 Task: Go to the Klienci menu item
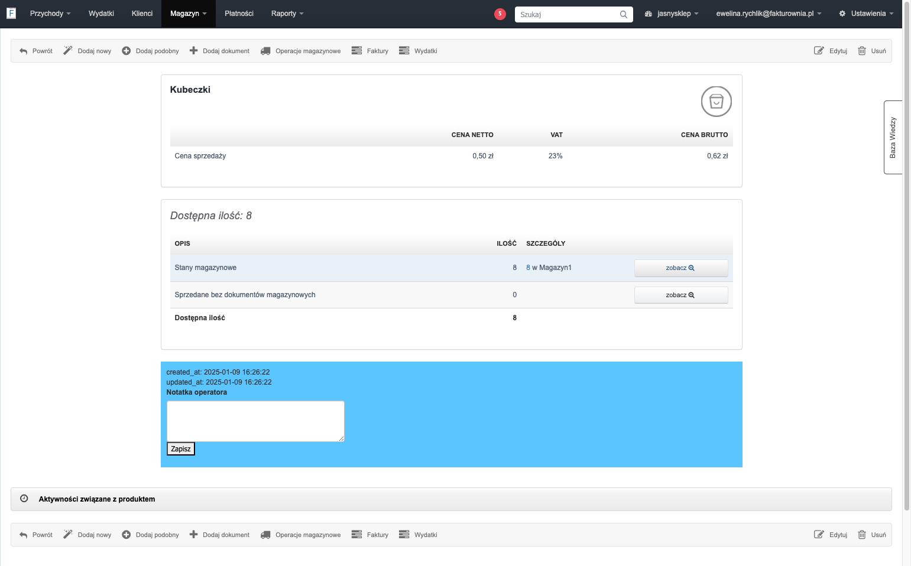coord(142,14)
